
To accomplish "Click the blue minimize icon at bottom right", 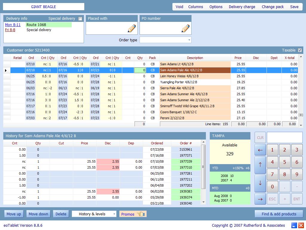I will point(294,225).
